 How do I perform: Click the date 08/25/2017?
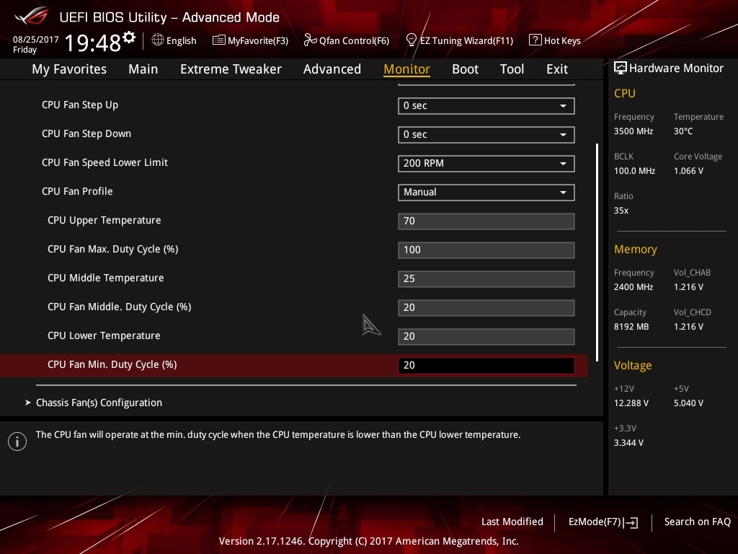pyautogui.click(x=36, y=40)
